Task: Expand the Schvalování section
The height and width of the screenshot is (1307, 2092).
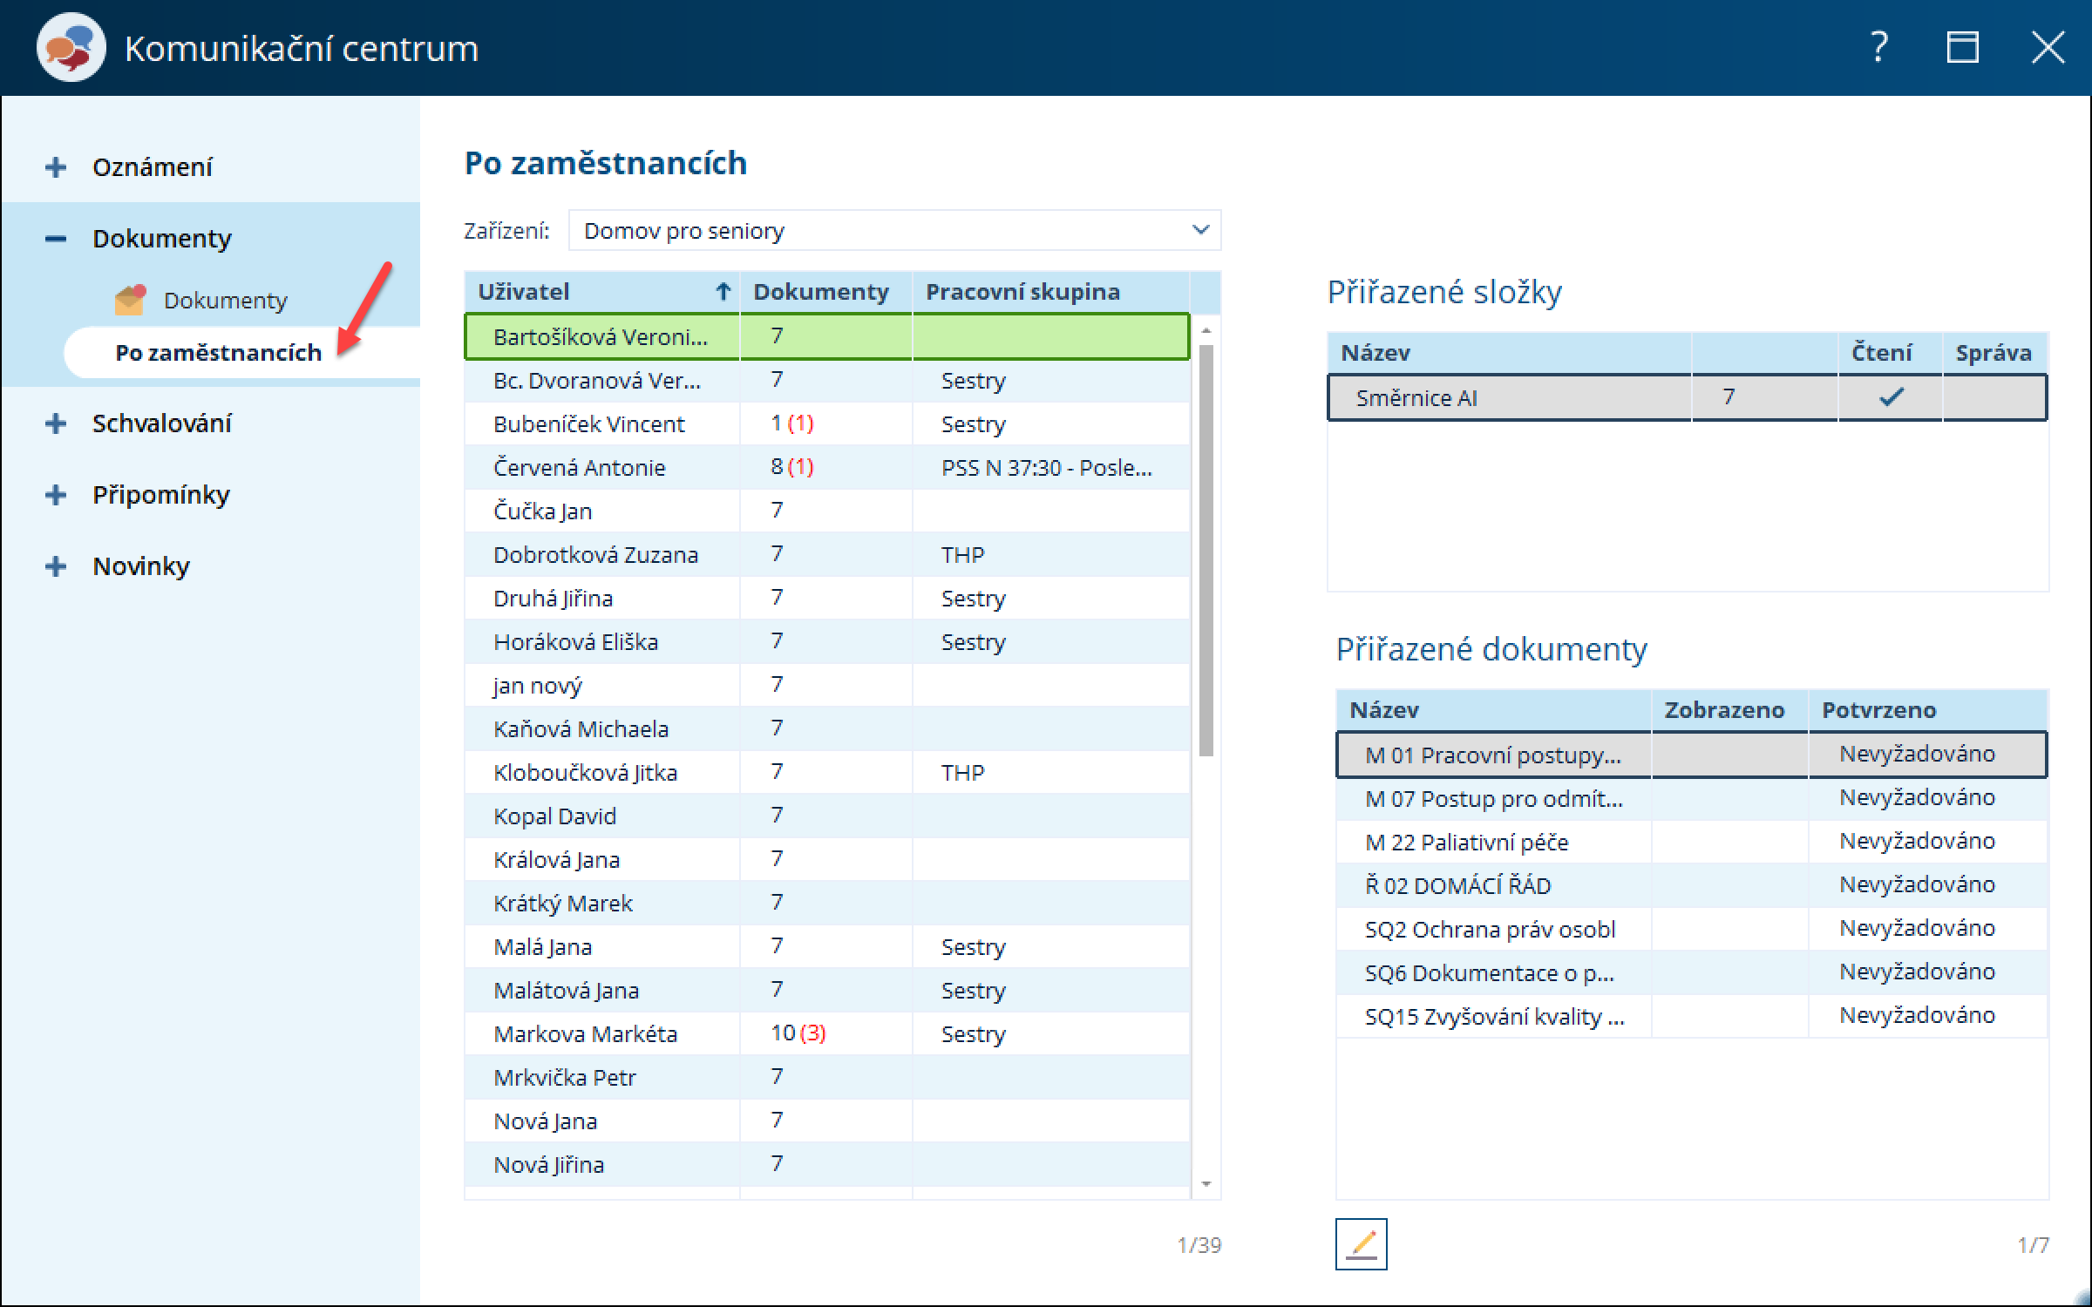Action: pos(56,423)
